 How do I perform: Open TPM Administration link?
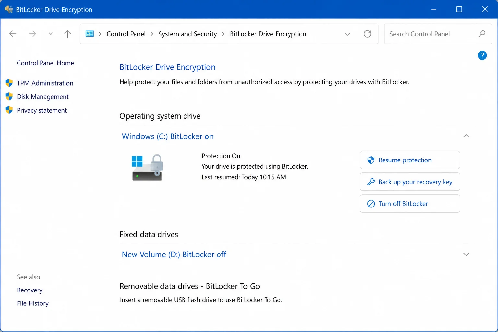pos(45,83)
